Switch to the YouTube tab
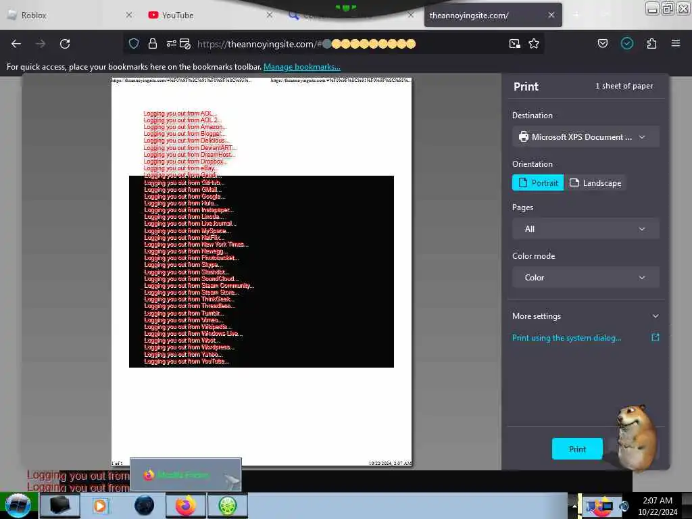Viewport: 692px width, 519px height. tap(210, 15)
